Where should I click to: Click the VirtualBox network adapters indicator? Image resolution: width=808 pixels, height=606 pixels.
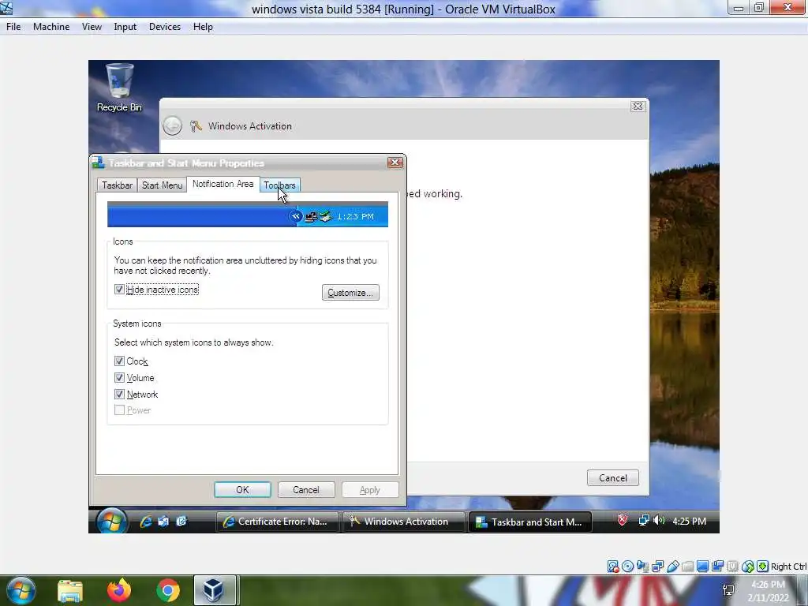click(657, 567)
